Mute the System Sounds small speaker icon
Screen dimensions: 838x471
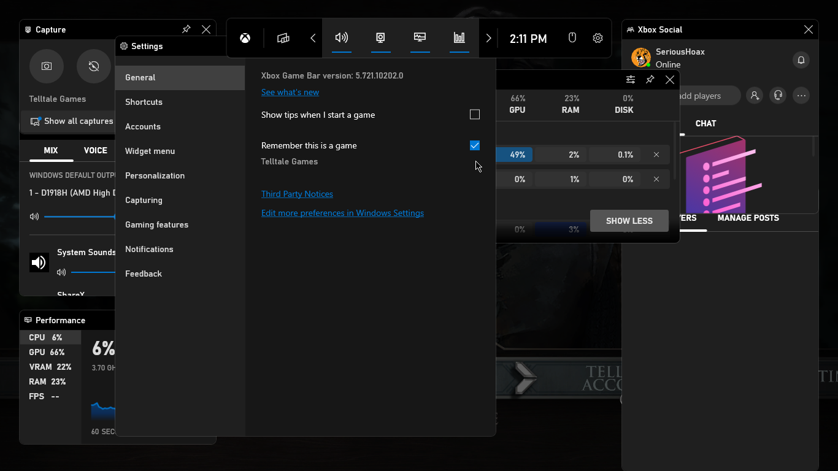(61, 272)
